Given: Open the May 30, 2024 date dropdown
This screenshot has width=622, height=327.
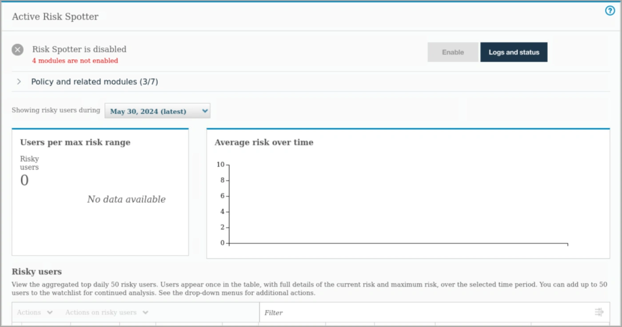Looking at the screenshot, I should click(157, 111).
